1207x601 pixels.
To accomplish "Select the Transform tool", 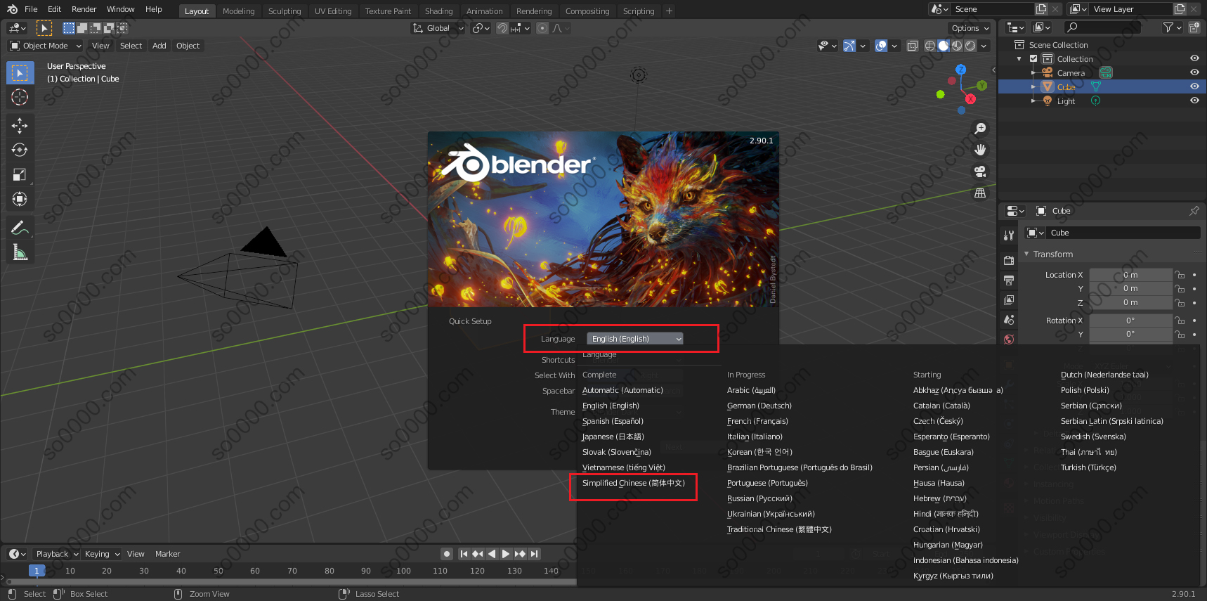I will pos(20,200).
